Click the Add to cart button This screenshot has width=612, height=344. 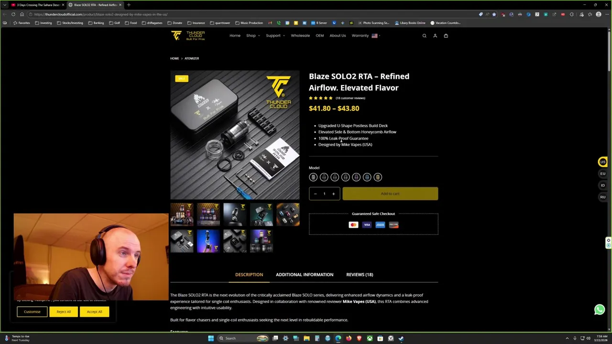390,194
